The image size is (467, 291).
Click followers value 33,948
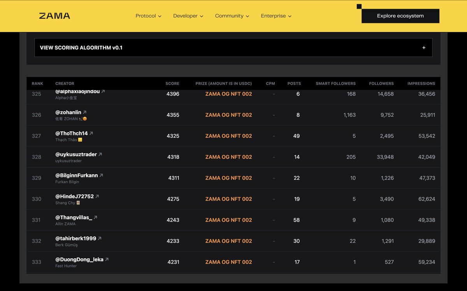(x=386, y=157)
